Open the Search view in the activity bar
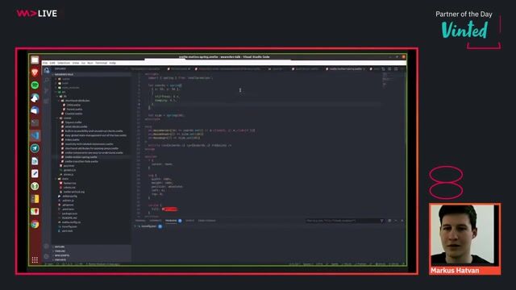This screenshot has height=290, width=516. [x=47, y=81]
